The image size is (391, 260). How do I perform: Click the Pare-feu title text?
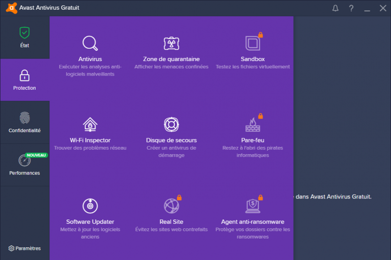point(253,140)
